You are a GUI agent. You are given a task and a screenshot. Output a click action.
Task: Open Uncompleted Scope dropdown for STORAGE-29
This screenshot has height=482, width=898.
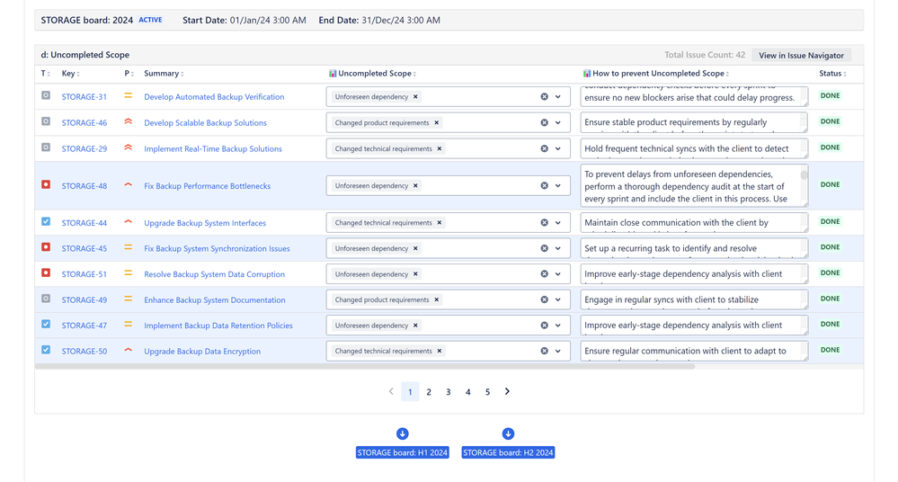point(558,148)
